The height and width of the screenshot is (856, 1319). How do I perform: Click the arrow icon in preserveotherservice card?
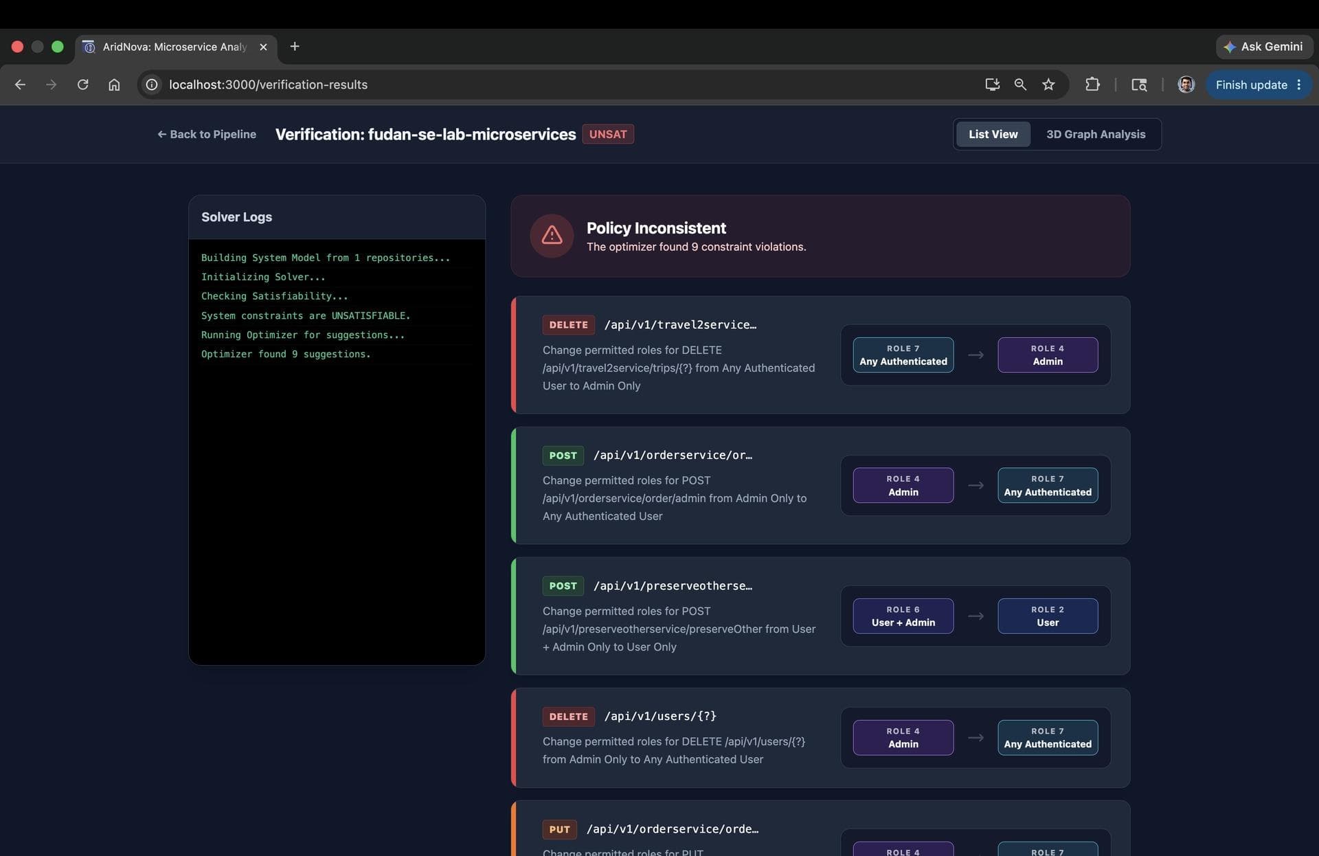(x=976, y=616)
